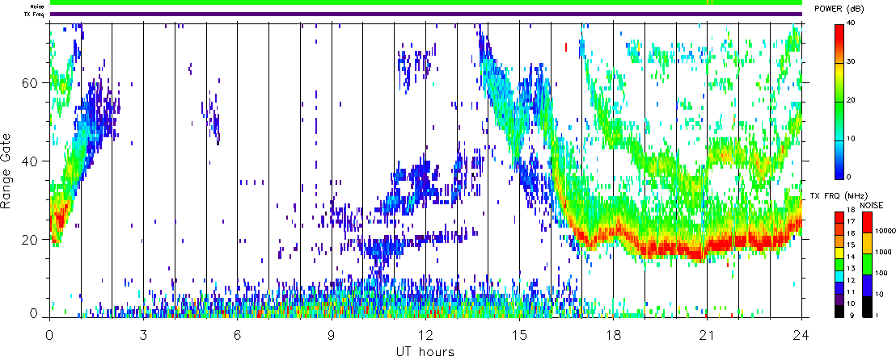
Task: Click the '6' tick label on UT hours axis
Action: pyautogui.click(x=238, y=334)
